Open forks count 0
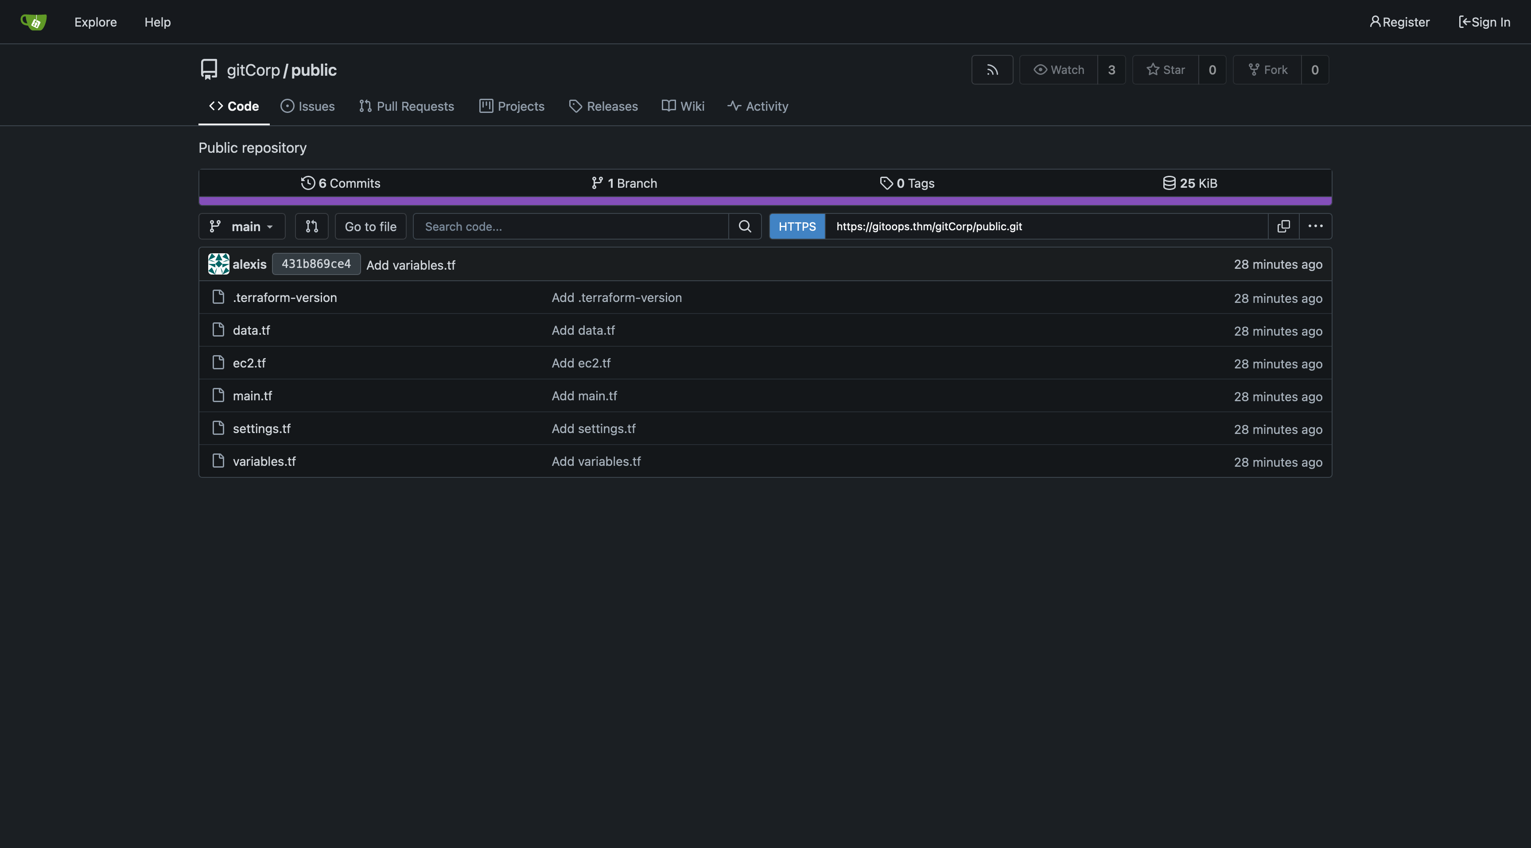This screenshot has height=848, width=1531. [x=1315, y=70]
